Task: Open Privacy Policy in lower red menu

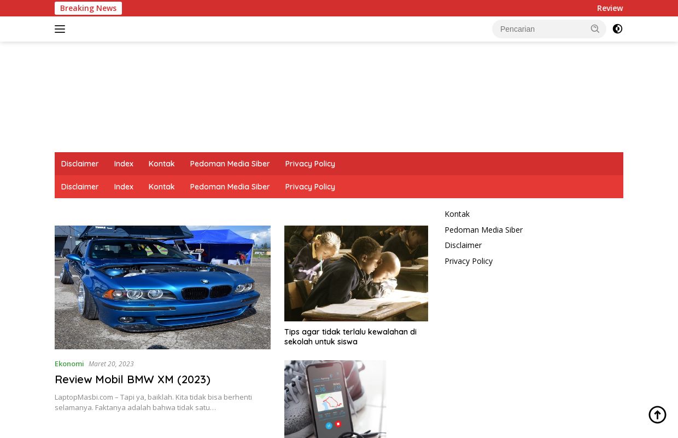Action: point(310,187)
